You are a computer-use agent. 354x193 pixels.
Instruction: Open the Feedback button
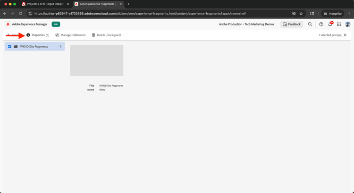point(292,24)
